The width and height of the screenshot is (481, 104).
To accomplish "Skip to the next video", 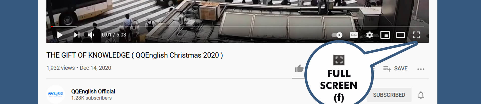I will coord(77,35).
